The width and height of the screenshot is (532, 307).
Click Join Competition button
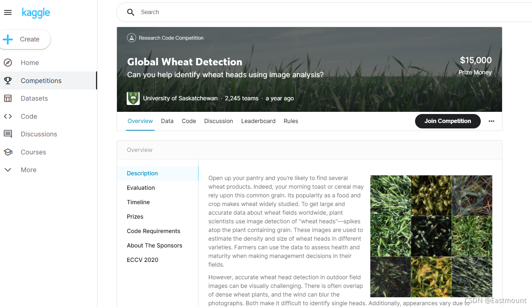click(x=448, y=121)
